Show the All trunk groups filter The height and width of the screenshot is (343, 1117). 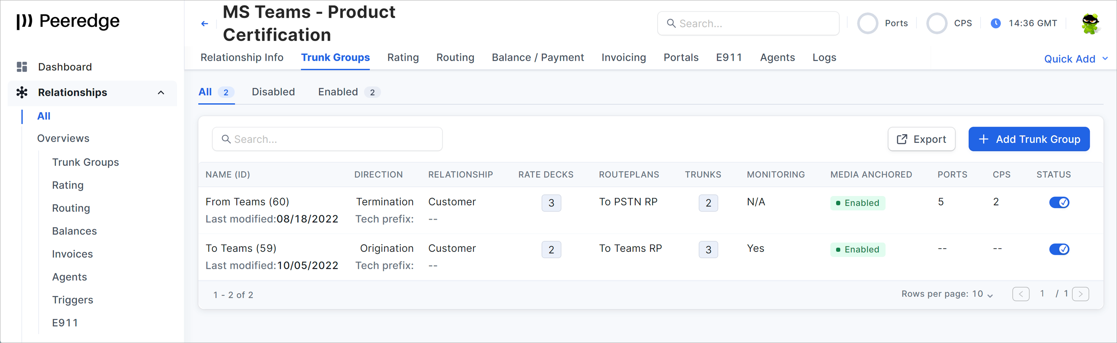click(216, 92)
